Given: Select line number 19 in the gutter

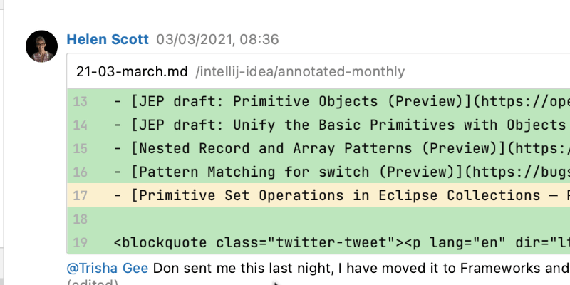Looking at the screenshot, I should point(80,243).
